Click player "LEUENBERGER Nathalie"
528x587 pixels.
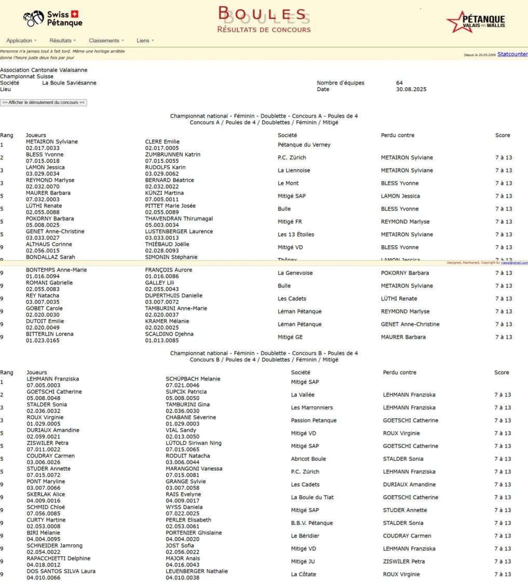[197, 571]
